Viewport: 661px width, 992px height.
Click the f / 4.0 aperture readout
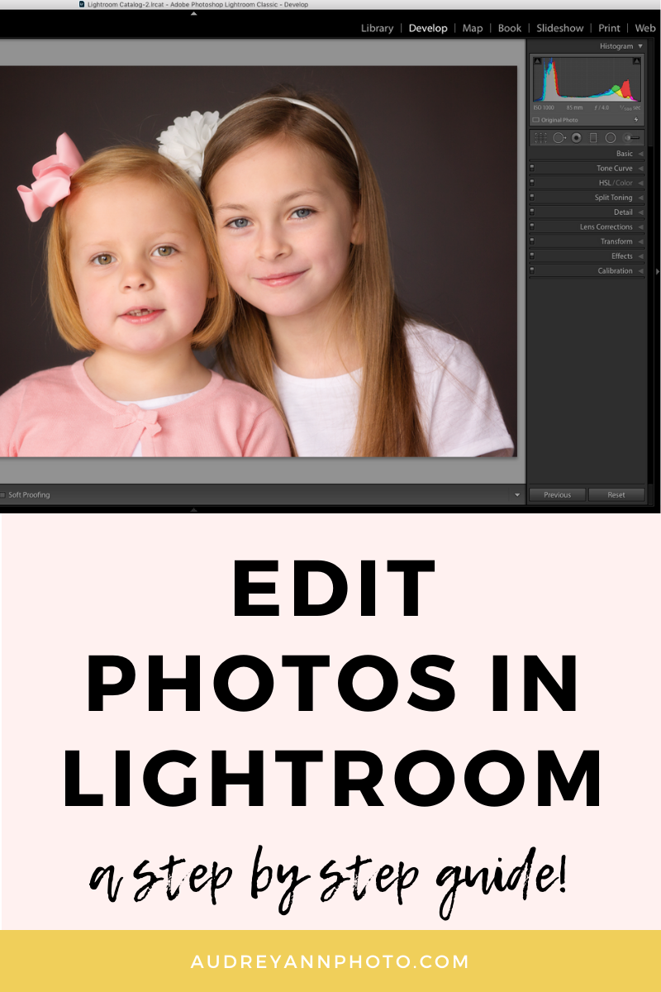pos(602,107)
